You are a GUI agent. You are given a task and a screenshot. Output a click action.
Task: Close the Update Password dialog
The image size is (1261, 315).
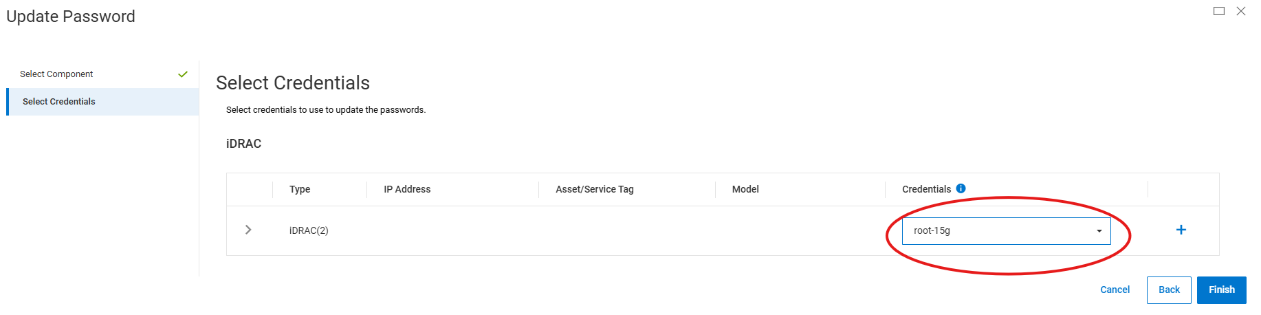click(x=1241, y=11)
